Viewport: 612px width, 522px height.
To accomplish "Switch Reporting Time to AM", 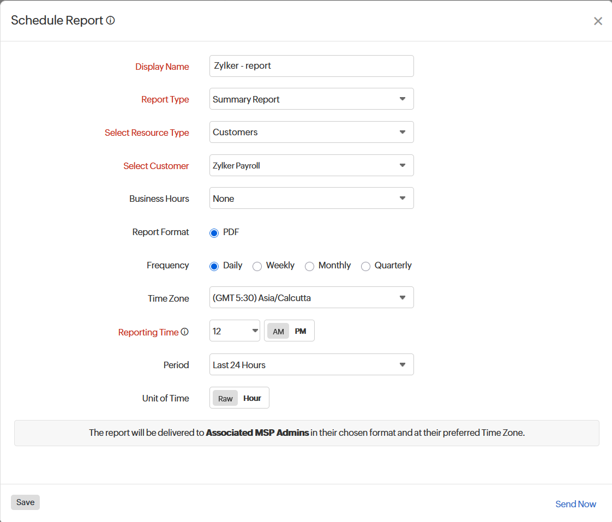I will pyautogui.click(x=278, y=331).
